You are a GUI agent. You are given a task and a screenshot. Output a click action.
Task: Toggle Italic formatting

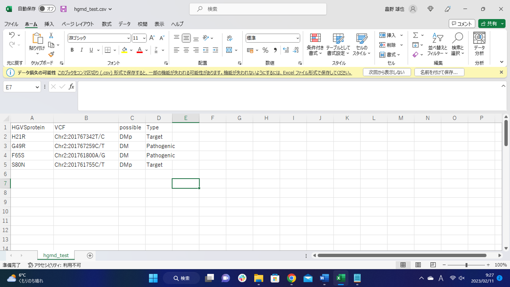(x=82, y=50)
